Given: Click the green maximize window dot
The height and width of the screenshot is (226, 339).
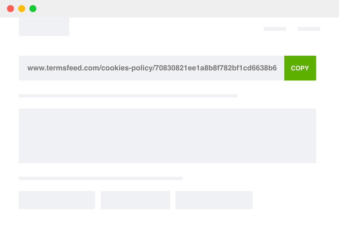Looking at the screenshot, I should point(33,8).
